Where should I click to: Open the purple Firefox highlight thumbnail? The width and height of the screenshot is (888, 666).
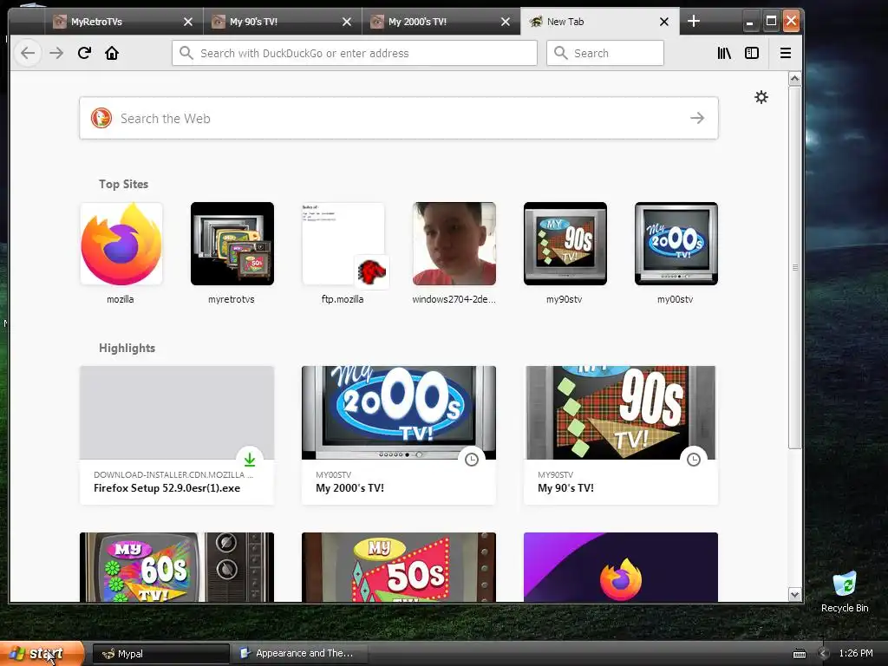point(621,567)
